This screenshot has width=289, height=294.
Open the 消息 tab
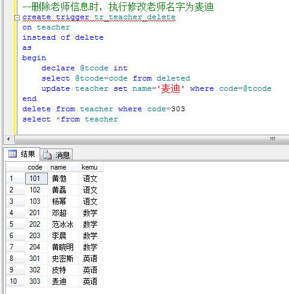pos(56,155)
